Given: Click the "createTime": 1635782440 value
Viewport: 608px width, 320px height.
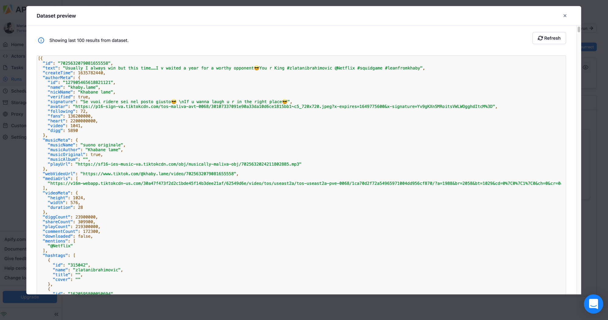Looking at the screenshot, I should (x=91, y=73).
